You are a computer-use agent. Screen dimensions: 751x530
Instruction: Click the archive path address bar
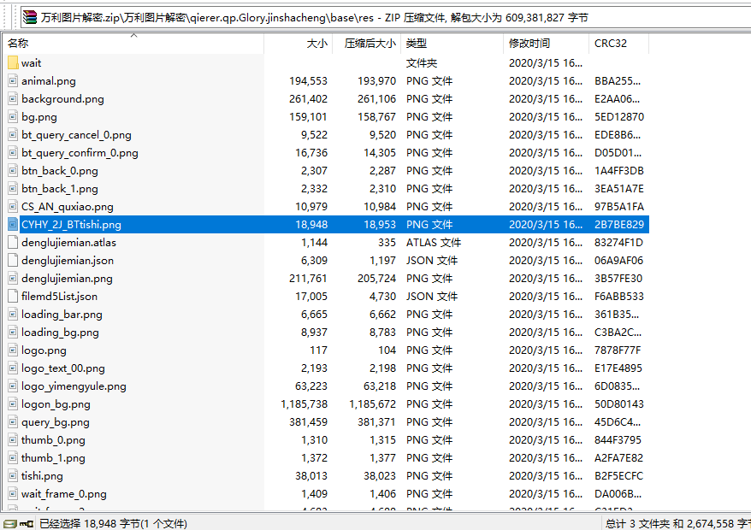click(x=257, y=15)
